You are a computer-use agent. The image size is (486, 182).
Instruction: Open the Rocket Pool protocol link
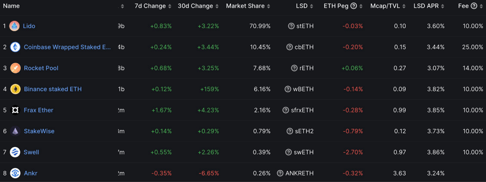pyautogui.click(x=41, y=68)
